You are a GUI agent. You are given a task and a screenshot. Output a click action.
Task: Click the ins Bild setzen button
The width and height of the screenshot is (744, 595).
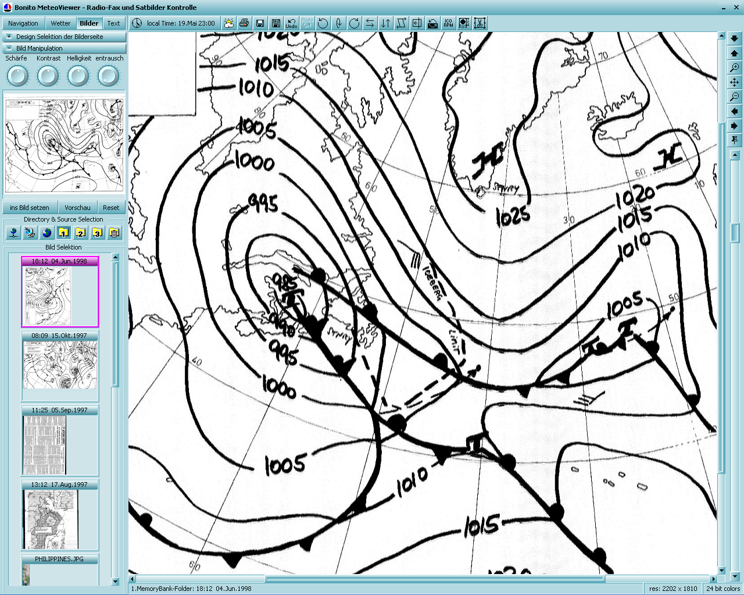coord(30,208)
